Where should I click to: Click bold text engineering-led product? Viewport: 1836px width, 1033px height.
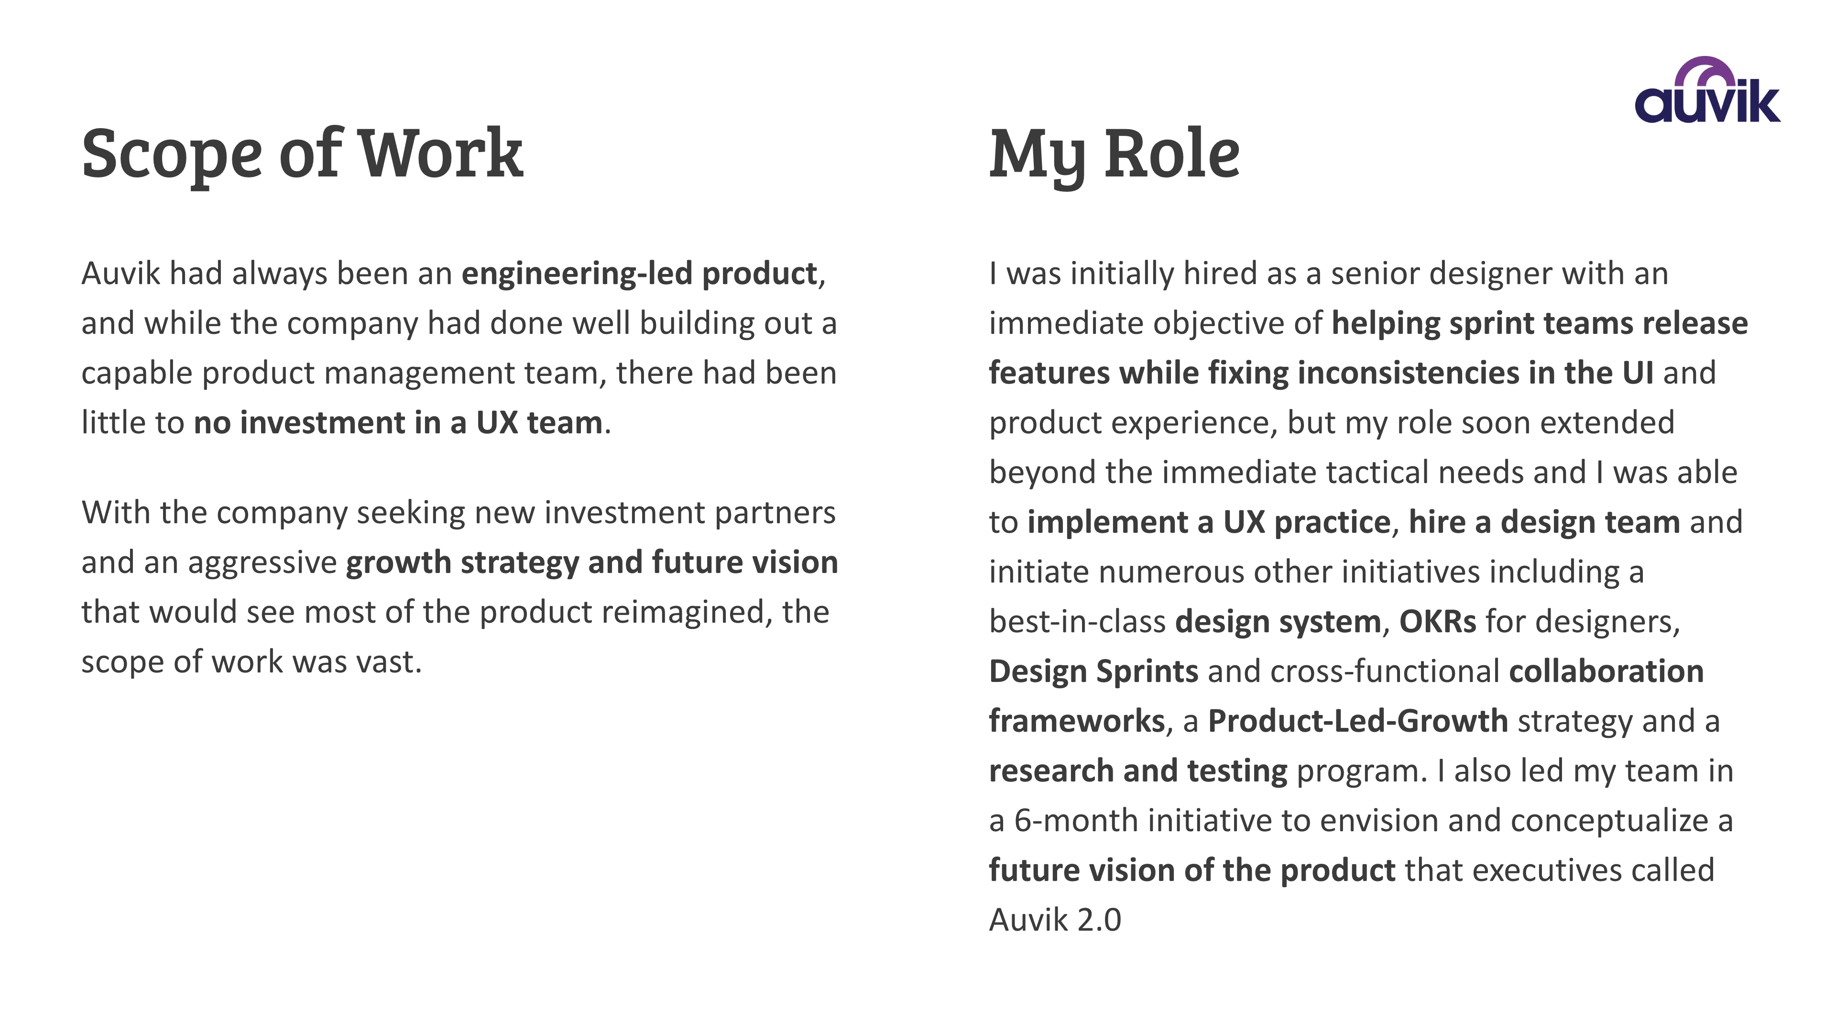[639, 274]
